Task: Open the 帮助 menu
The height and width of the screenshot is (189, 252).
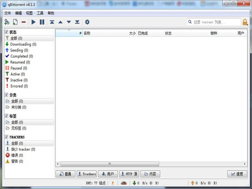Action: click(51, 13)
